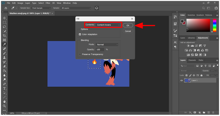The width and height of the screenshot is (220, 116).
Task: Select the Brush tool
Action: pyautogui.click(x=4, y=53)
